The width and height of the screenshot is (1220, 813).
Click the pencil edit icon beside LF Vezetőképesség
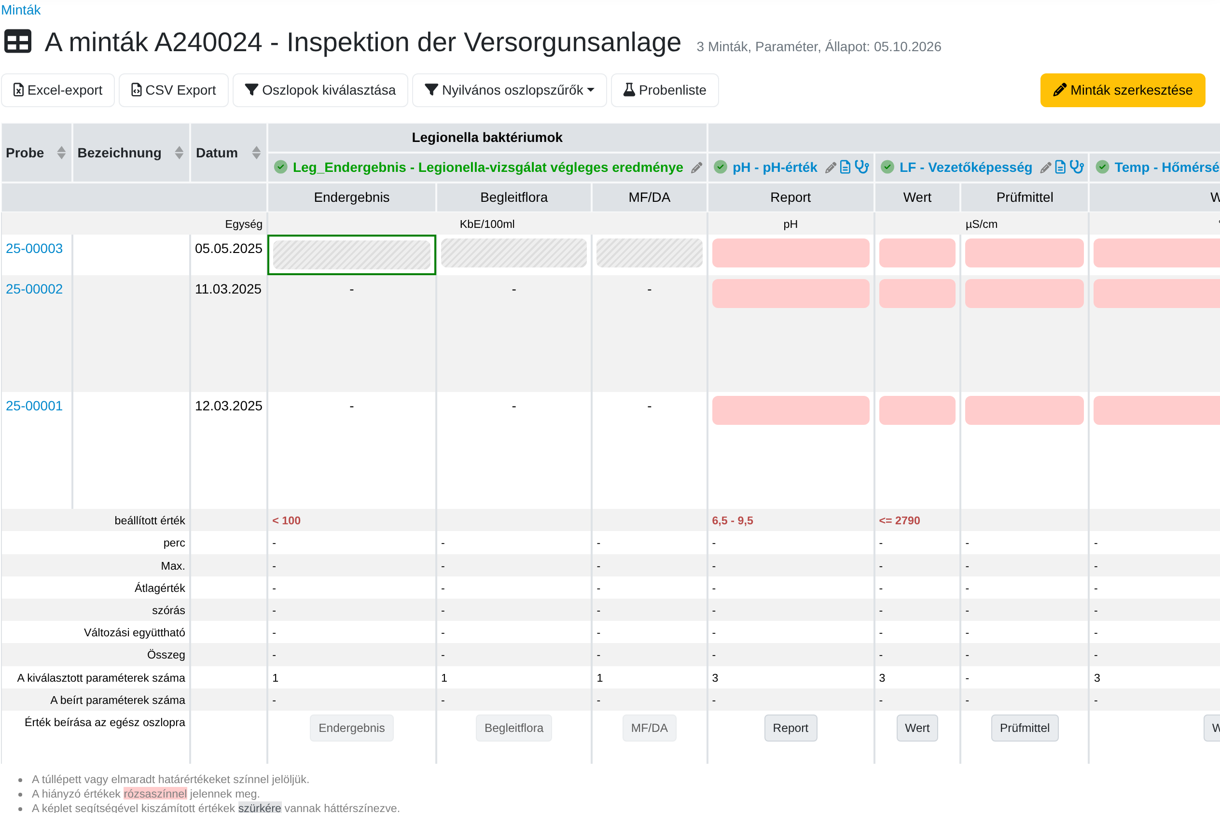(1046, 168)
